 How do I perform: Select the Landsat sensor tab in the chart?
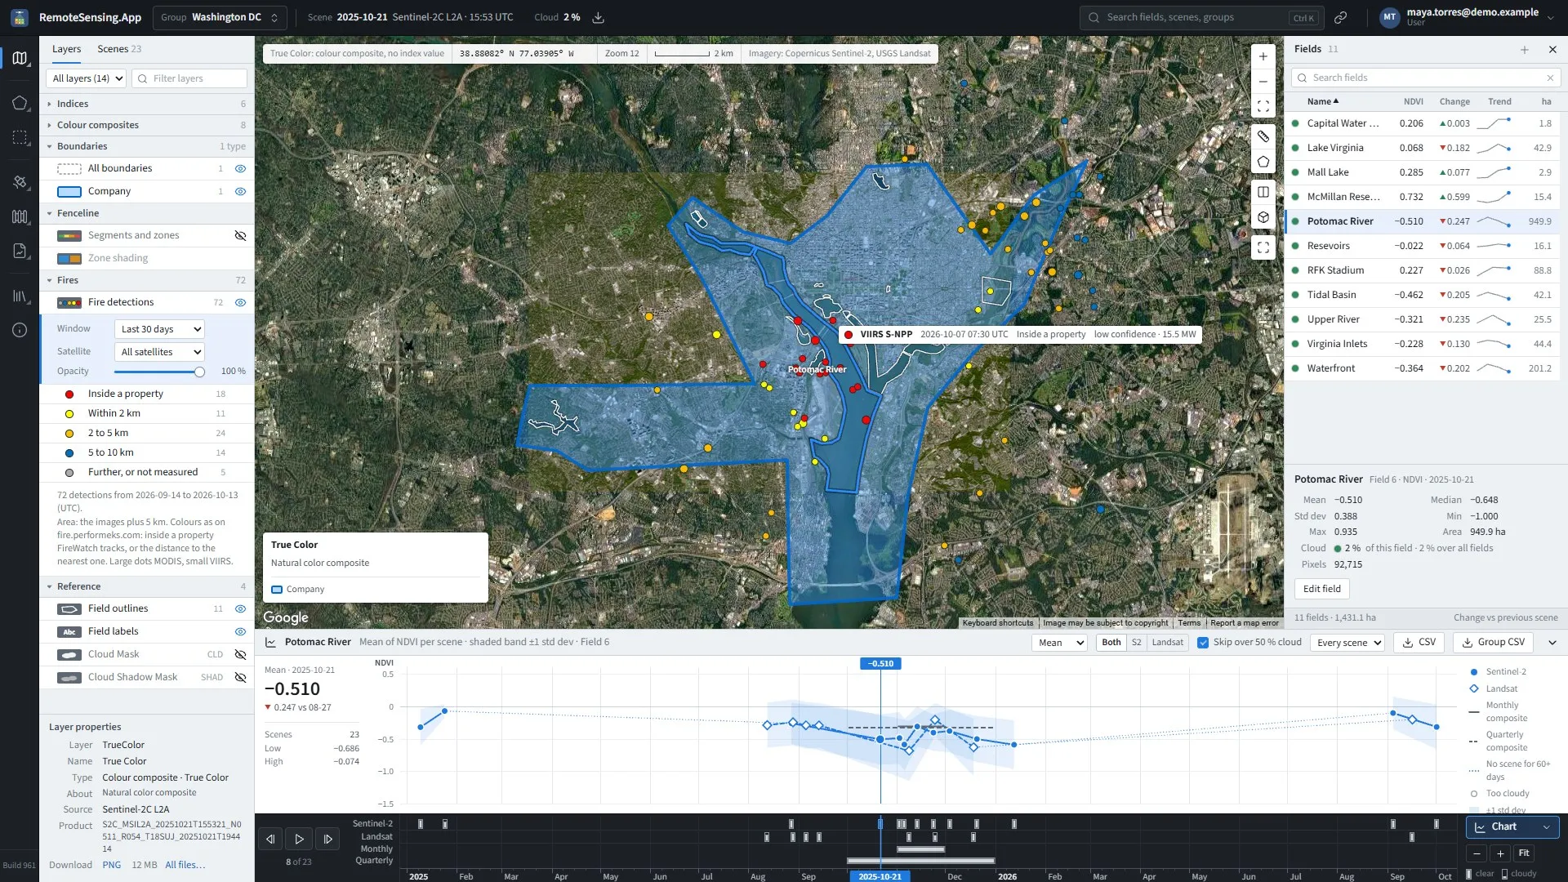[x=1167, y=643]
